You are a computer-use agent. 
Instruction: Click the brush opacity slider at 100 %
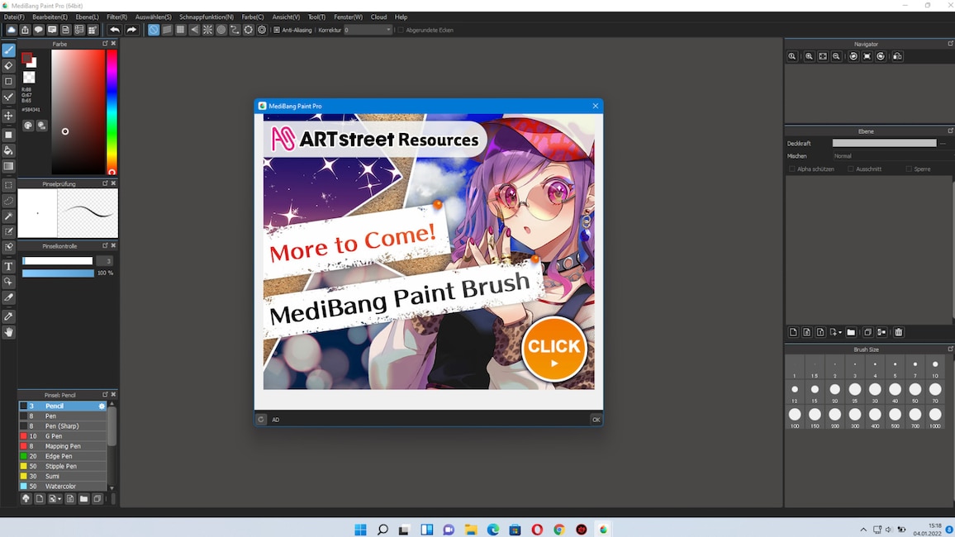pyautogui.click(x=58, y=273)
